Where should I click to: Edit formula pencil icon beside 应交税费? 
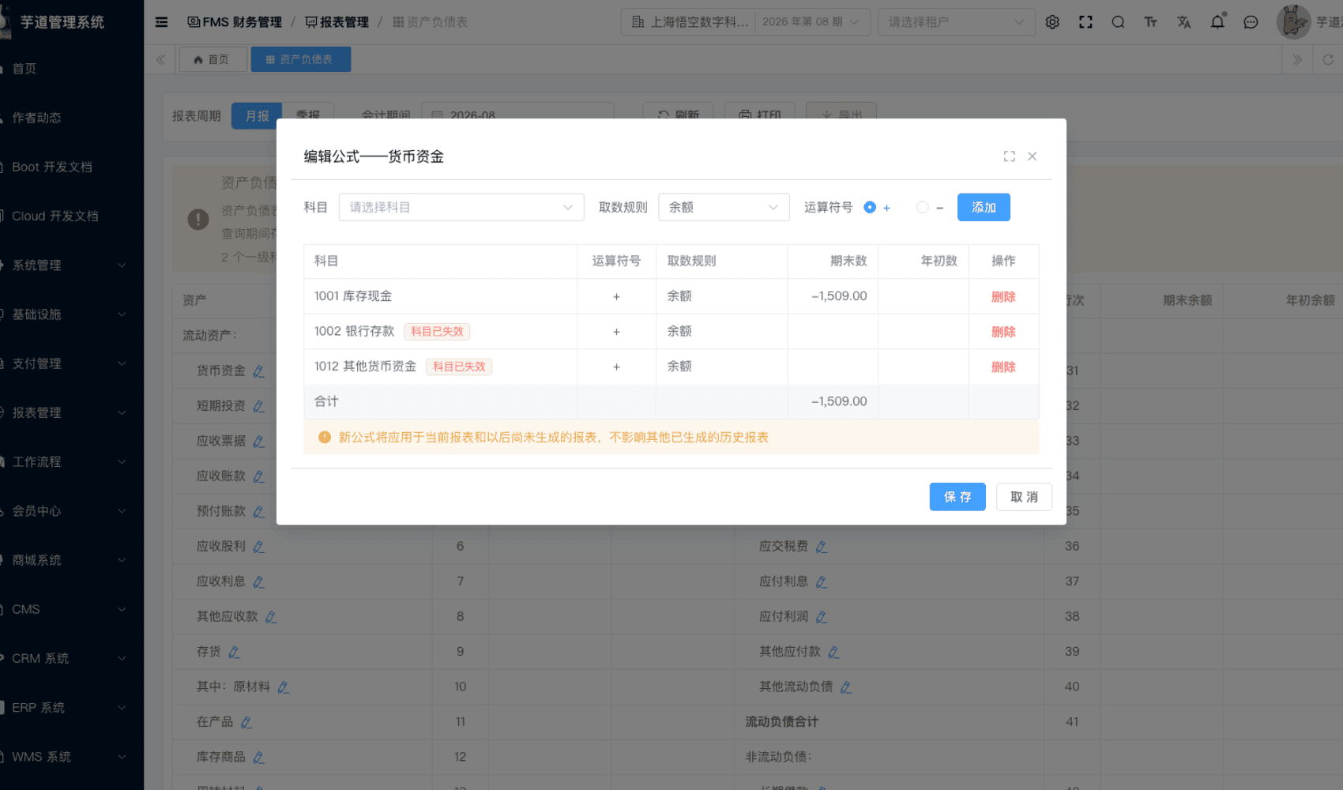(x=821, y=547)
